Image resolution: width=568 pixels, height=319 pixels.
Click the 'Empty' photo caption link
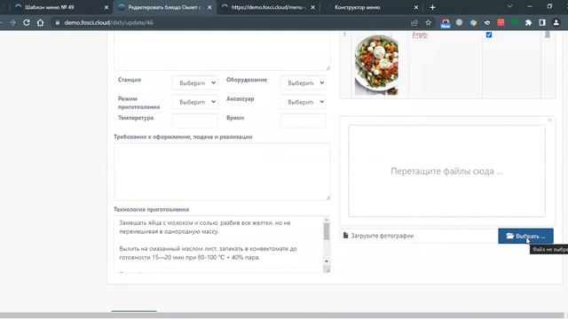(420, 35)
